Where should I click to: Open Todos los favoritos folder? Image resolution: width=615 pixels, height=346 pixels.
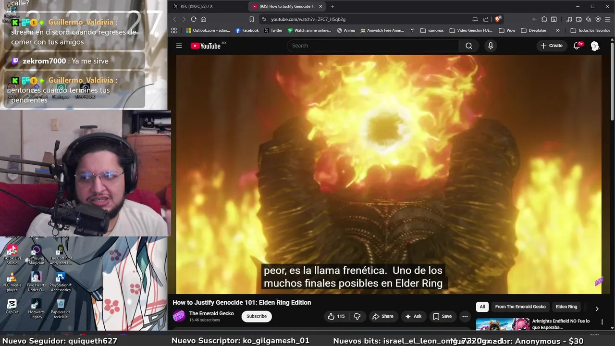tap(590, 30)
